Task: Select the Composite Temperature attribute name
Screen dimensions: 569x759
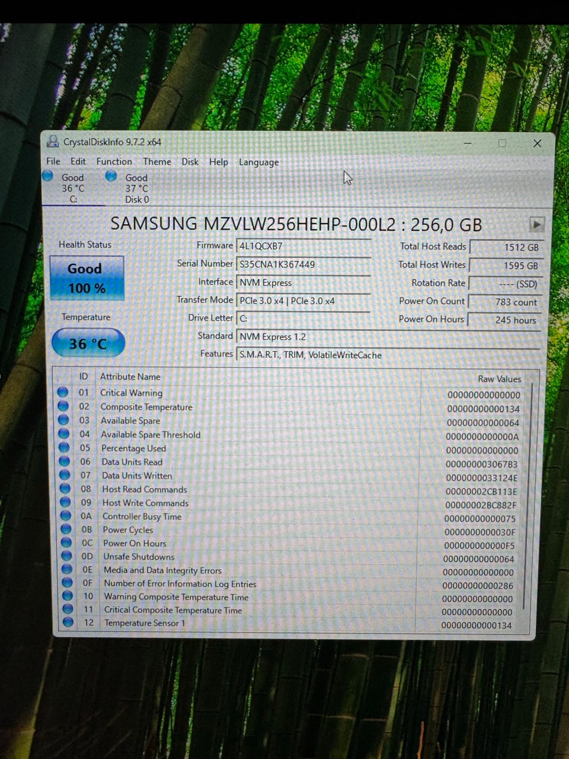Action: coord(146,407)
